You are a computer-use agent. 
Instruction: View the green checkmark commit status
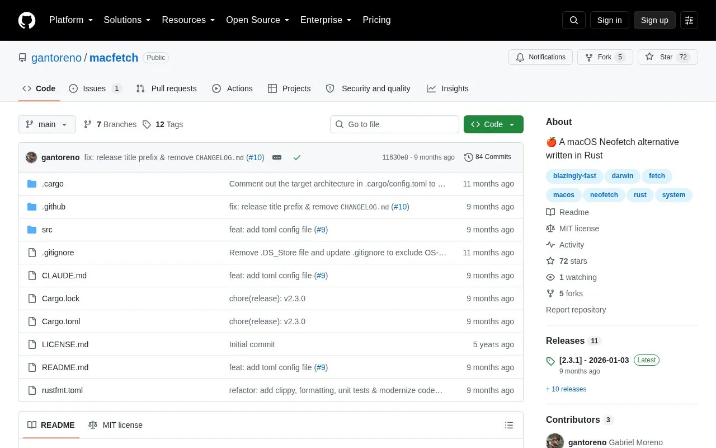click(297, 157)
